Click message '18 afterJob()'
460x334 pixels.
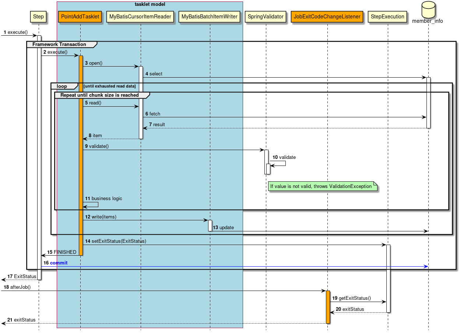click(17, 287)
